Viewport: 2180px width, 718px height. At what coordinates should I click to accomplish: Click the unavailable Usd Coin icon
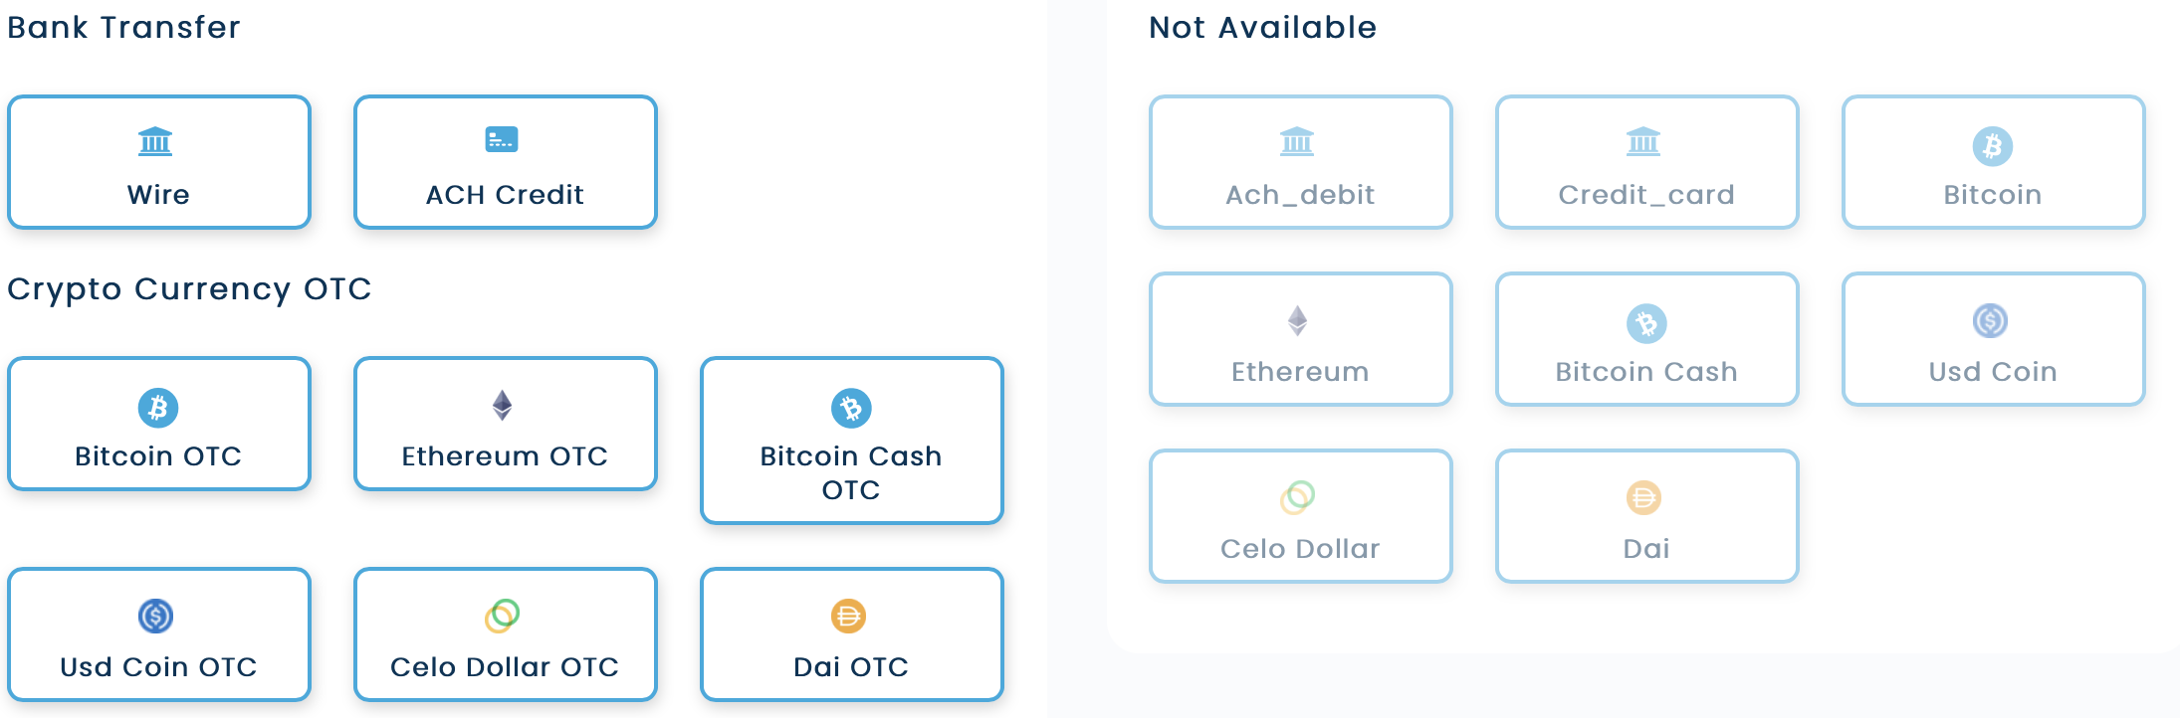(1990, 320)
